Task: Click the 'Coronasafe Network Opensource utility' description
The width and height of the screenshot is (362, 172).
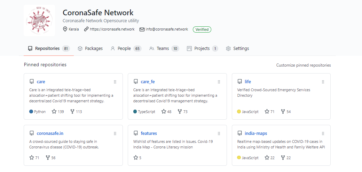Action: [x=101, y=21]
